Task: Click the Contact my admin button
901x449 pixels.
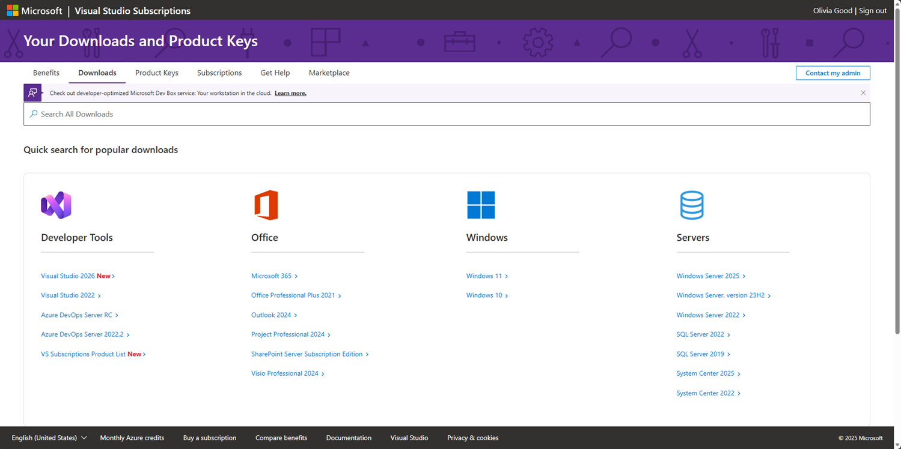Action: tap(832, 73)
